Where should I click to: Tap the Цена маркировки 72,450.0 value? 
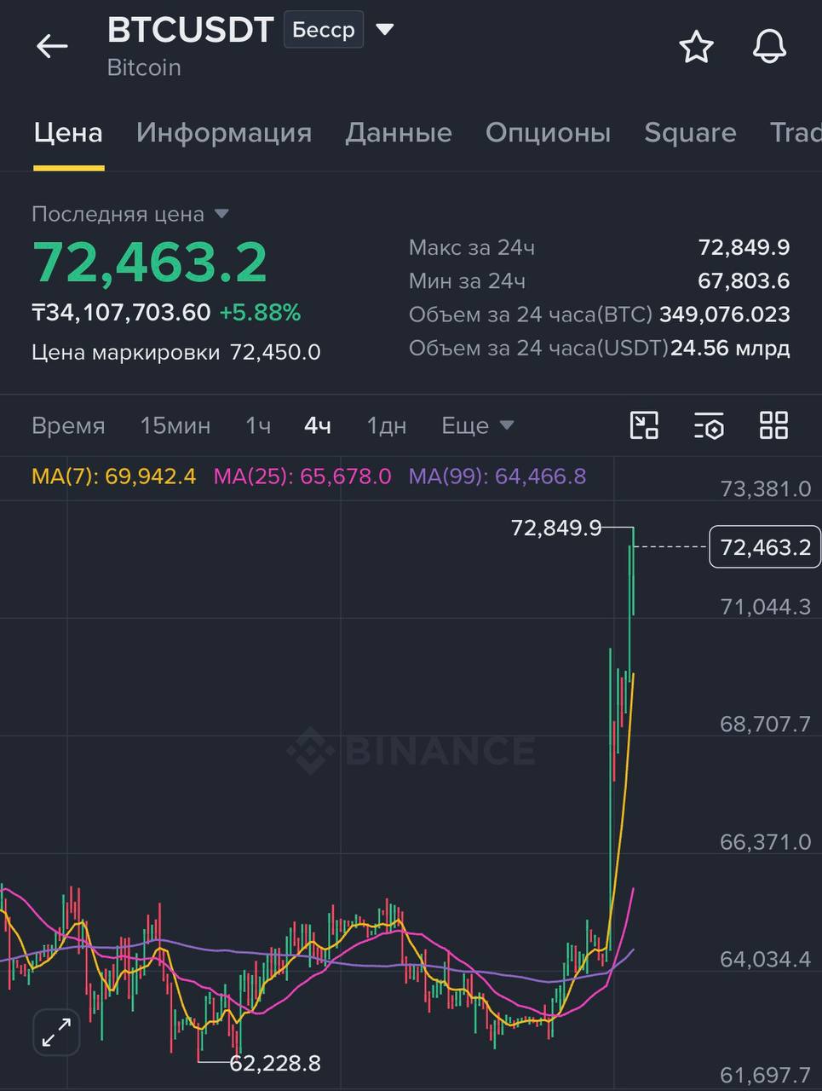(x=275, y=352)
